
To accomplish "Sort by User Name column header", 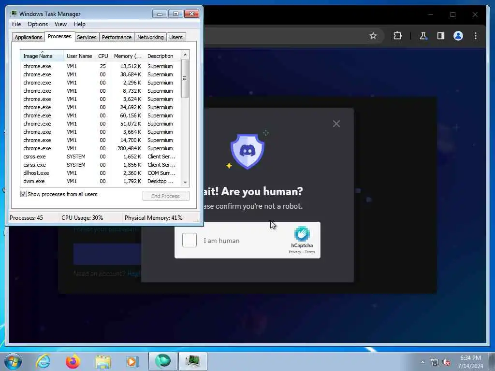I will tap(79, 56).
